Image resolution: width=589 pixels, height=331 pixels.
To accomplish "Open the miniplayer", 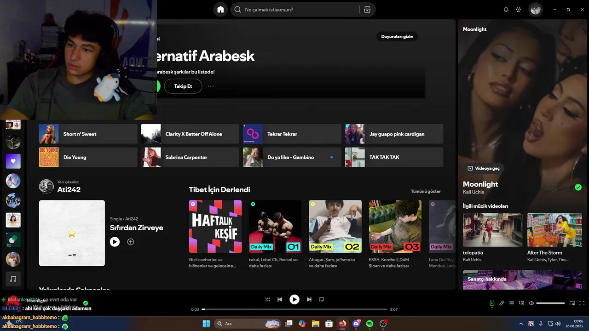I will (x=572, y=303).
